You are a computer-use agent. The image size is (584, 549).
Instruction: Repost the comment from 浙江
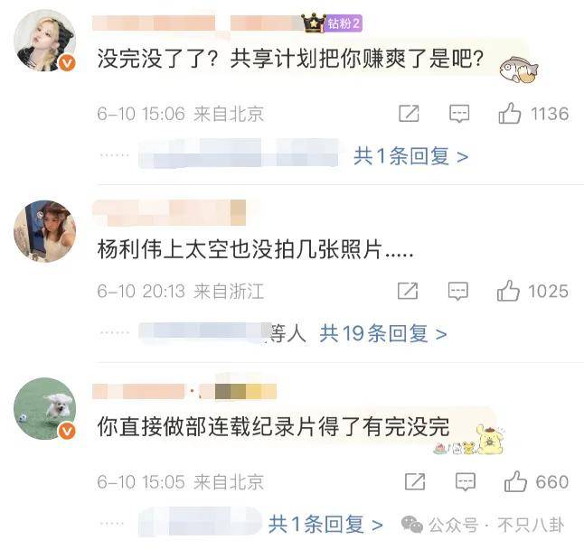408,291
